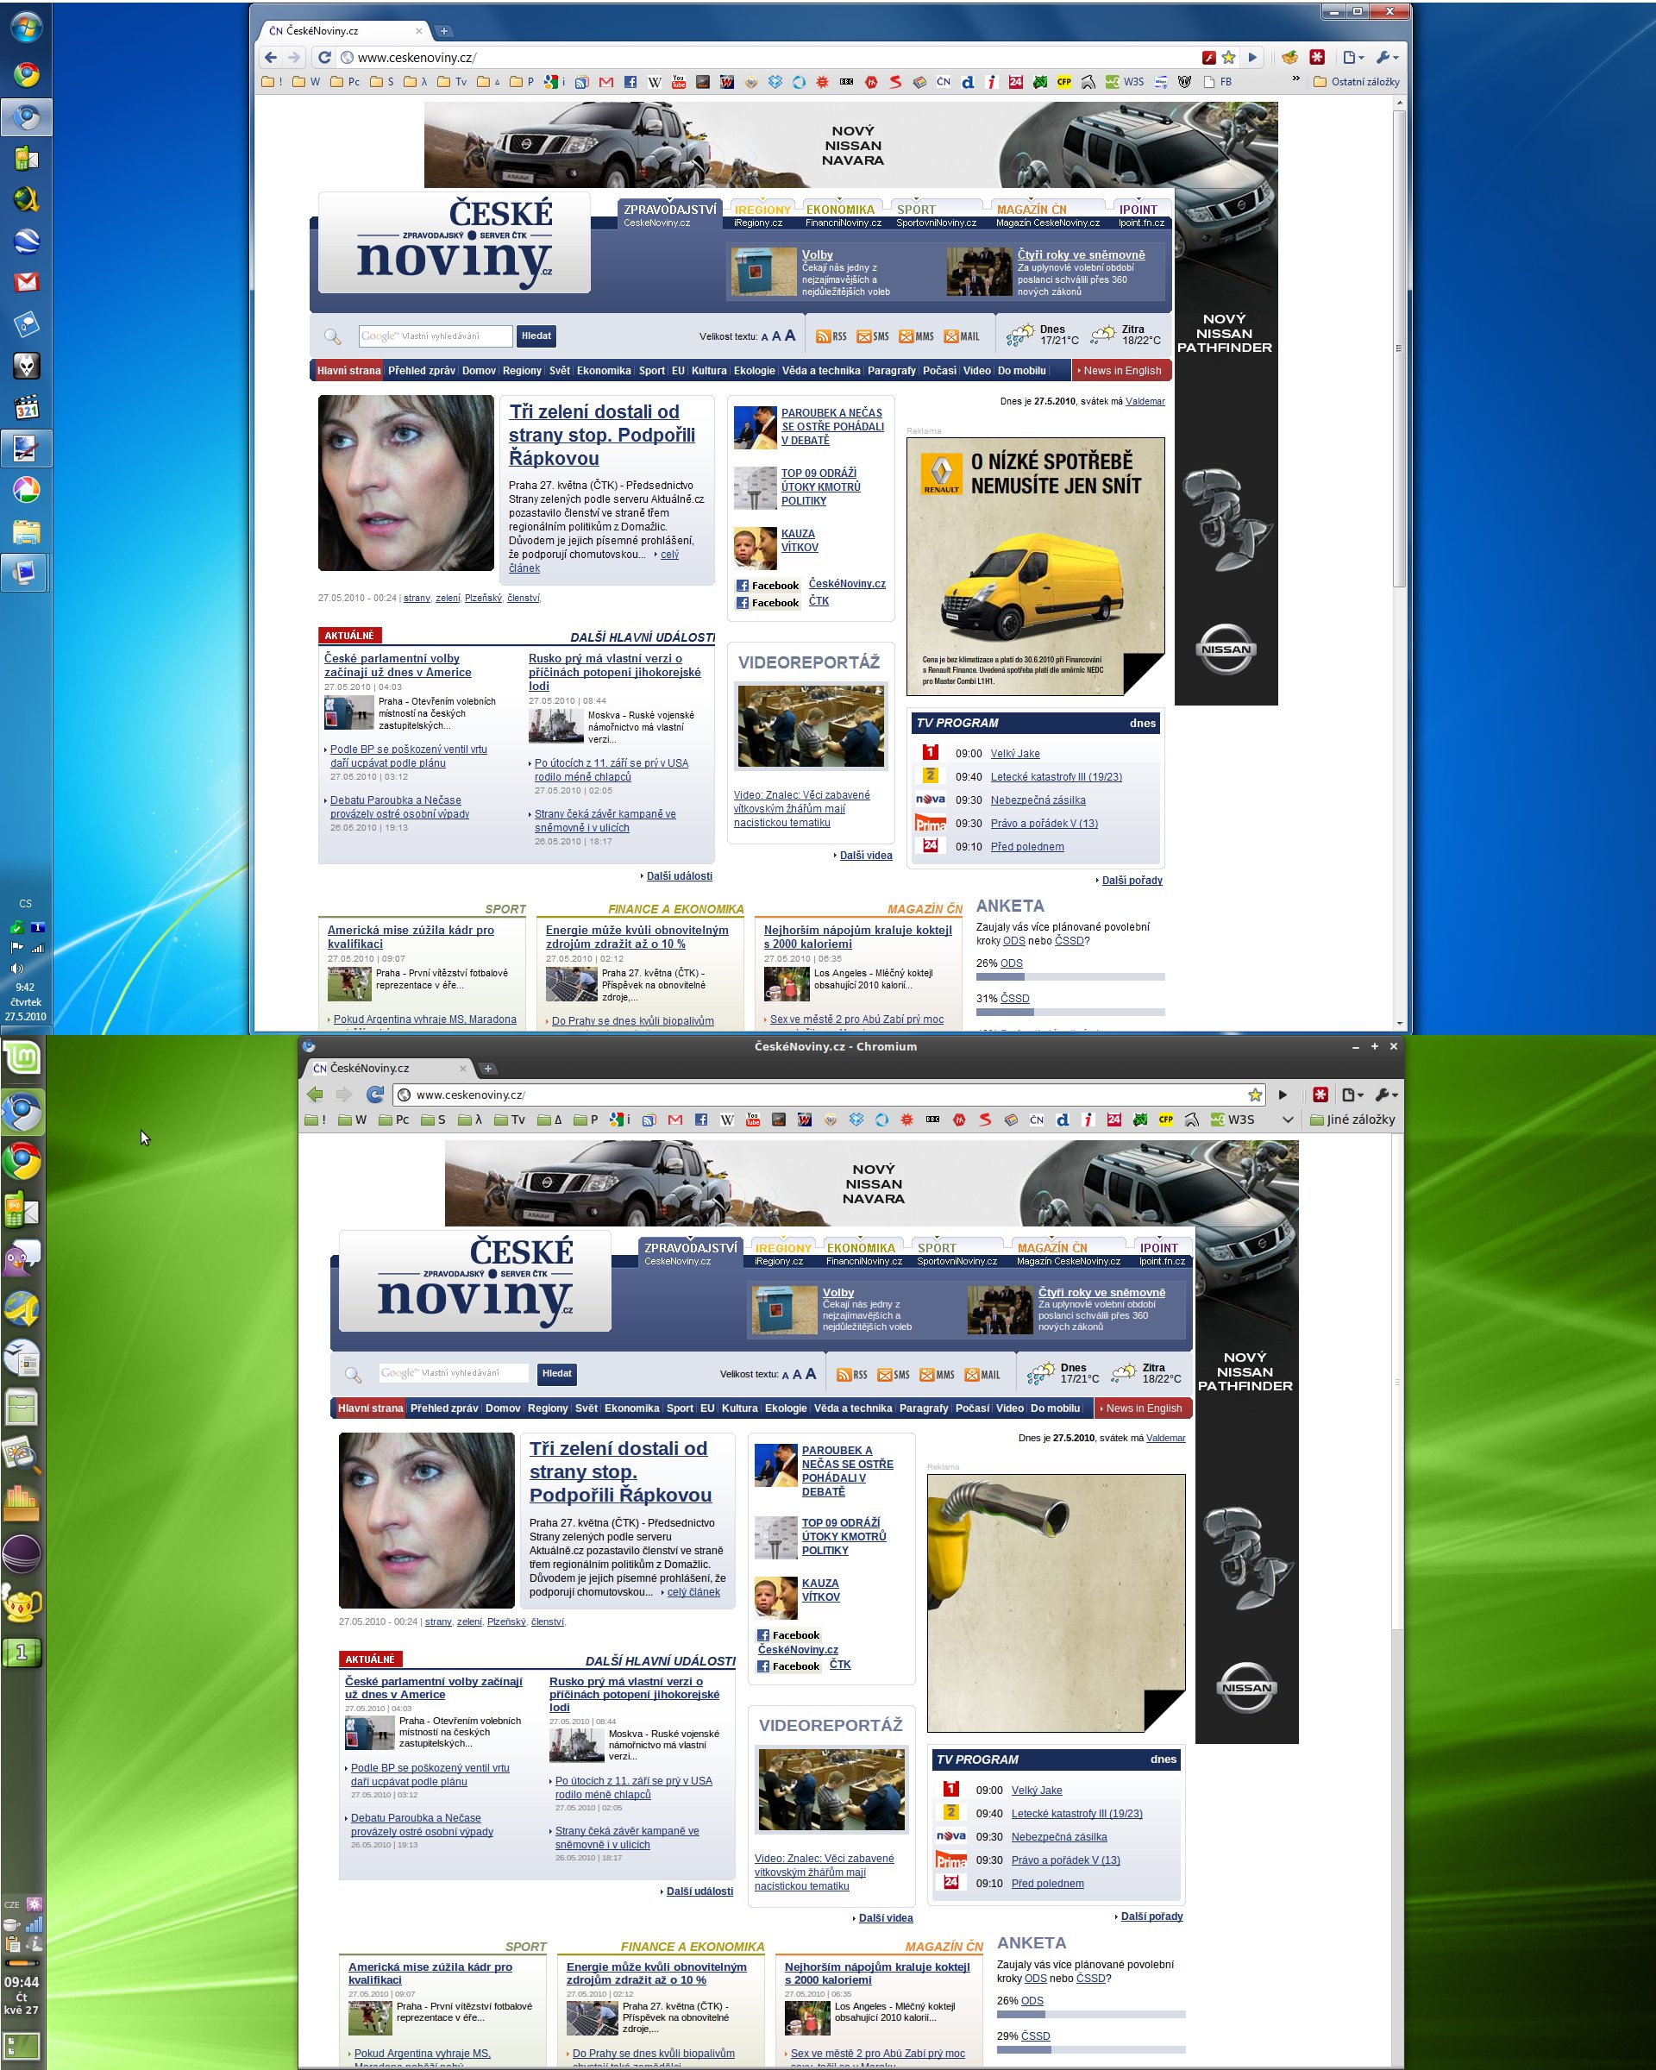The image size is (1656, 2070).
Task: Click 'News in English' on top page
Action: tap(1122, 371)
